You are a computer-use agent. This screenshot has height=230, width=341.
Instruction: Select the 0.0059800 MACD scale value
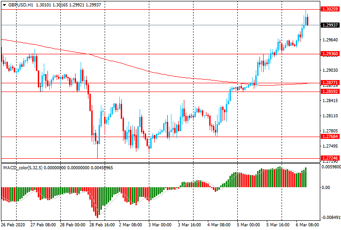click(331, 167)
